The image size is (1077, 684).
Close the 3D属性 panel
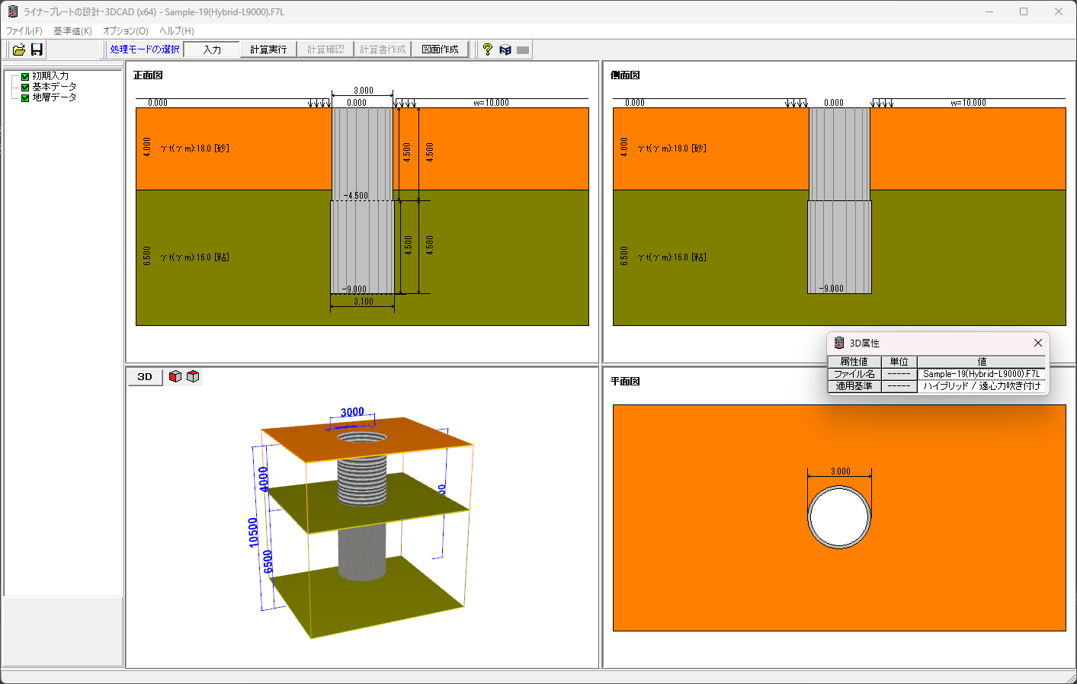click(x=1037, y=343)
